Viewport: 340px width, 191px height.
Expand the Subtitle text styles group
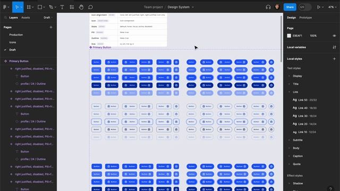[x=289, y=140]
